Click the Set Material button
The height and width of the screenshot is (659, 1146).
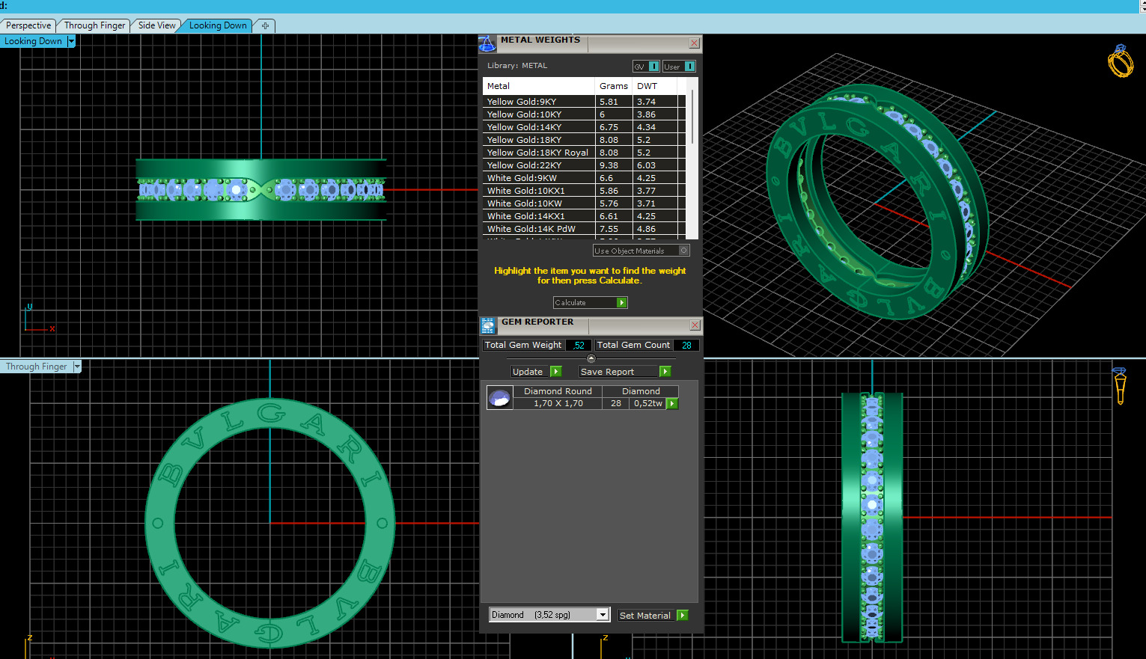[653, 615]
